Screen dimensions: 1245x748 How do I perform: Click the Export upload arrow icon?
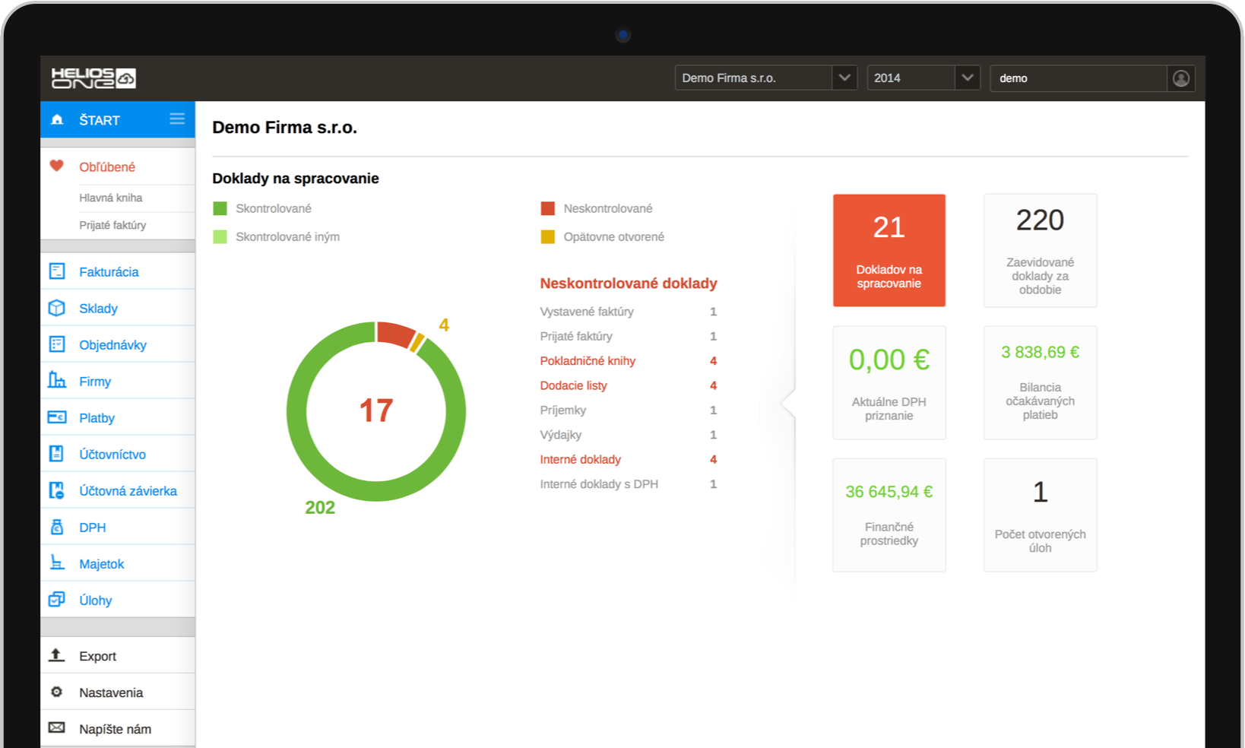pos(57,655)
